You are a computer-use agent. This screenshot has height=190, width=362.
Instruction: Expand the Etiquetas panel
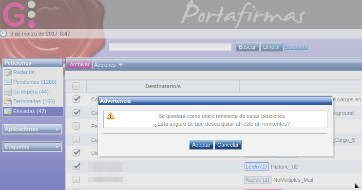[x=32, y=147]
